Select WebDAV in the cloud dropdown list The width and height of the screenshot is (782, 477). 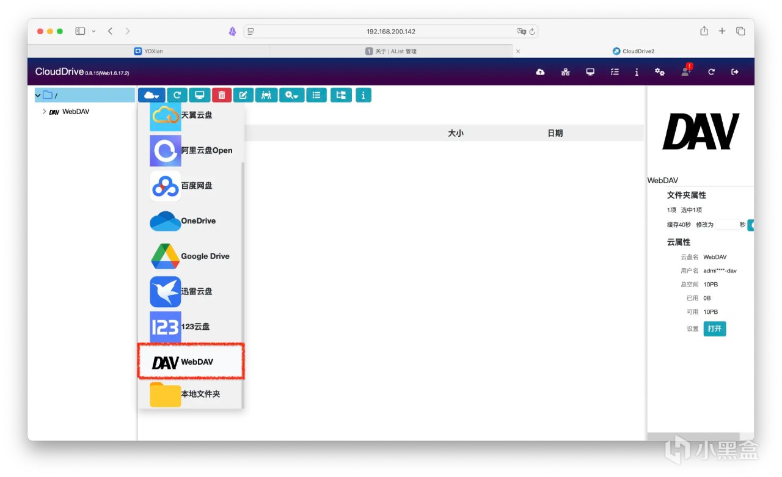pyautogui.click(x=191, y=362)
